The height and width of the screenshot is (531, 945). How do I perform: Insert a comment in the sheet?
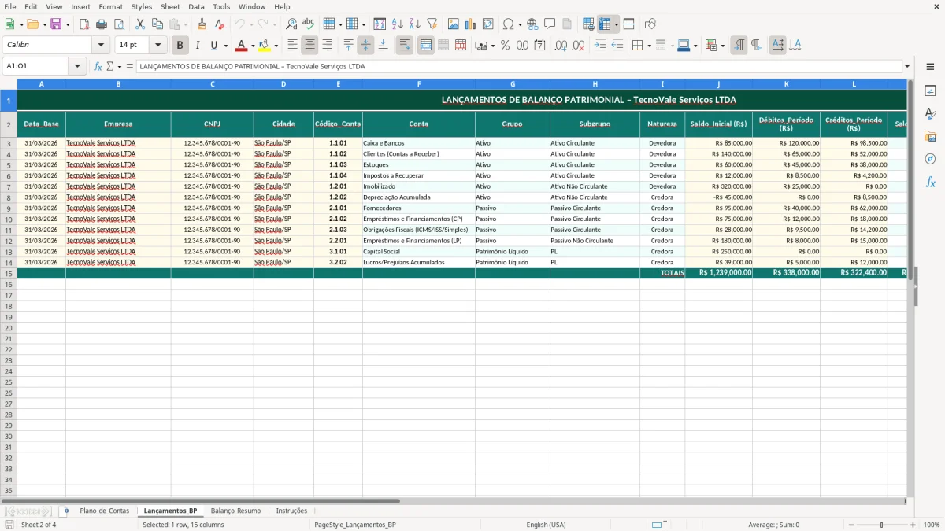[x=550, y=23]
